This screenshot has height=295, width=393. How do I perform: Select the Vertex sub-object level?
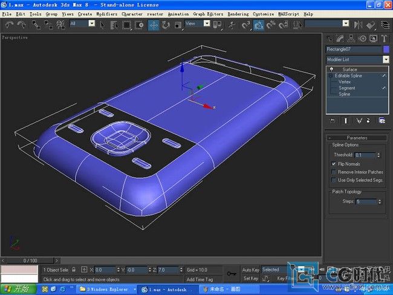tap(345, 82)
